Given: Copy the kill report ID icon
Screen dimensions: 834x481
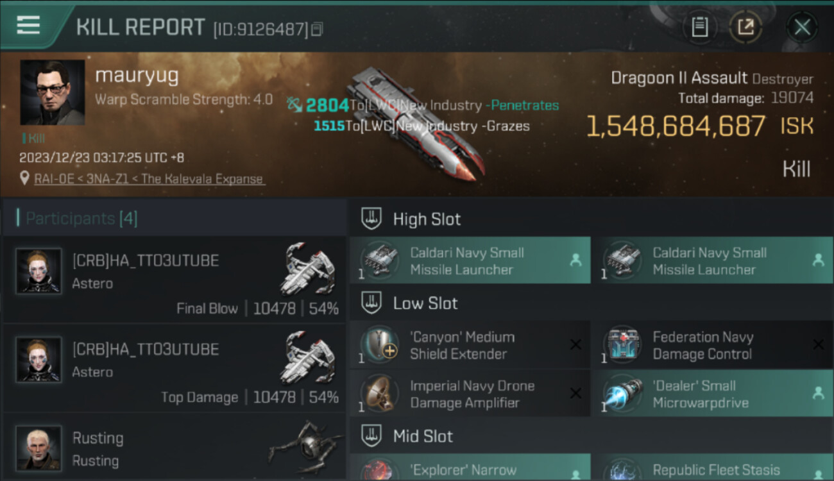Looking at the screenshot, I should click(x=318, y=29).
